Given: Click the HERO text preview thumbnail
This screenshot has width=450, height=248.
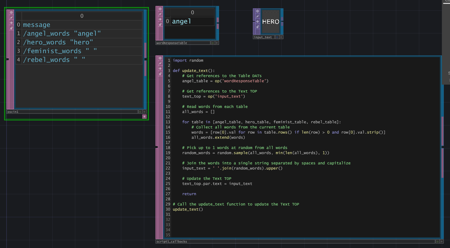Looking at the screenshot, I should tap(270, 22).
